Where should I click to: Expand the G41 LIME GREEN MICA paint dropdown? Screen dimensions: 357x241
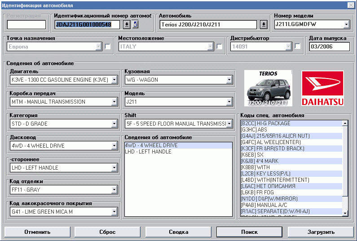click(115, 212)
